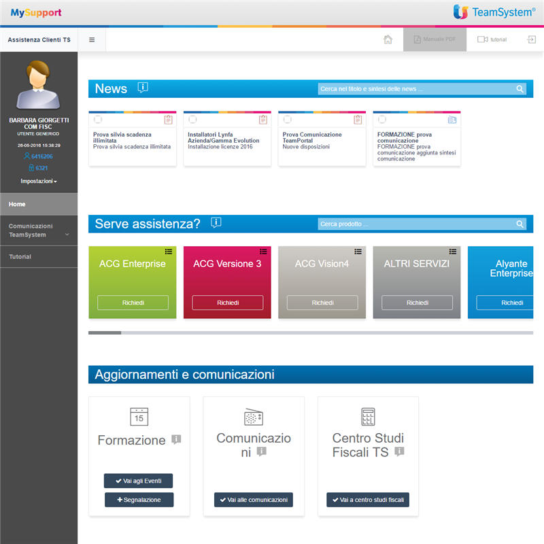Expand Comunicazioni TeamSystem in the sidebar

[39, 231]
